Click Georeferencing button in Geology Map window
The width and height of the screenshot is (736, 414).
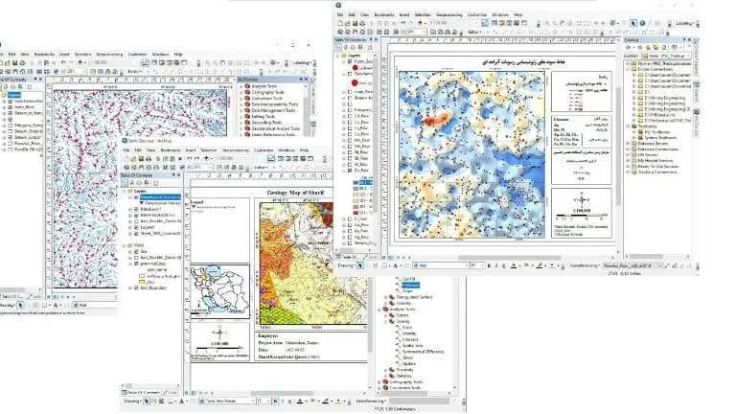[x=371, y=401]
